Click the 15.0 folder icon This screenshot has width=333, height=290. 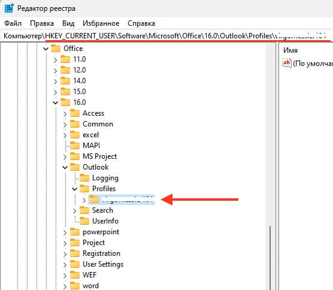pos(65,92)
